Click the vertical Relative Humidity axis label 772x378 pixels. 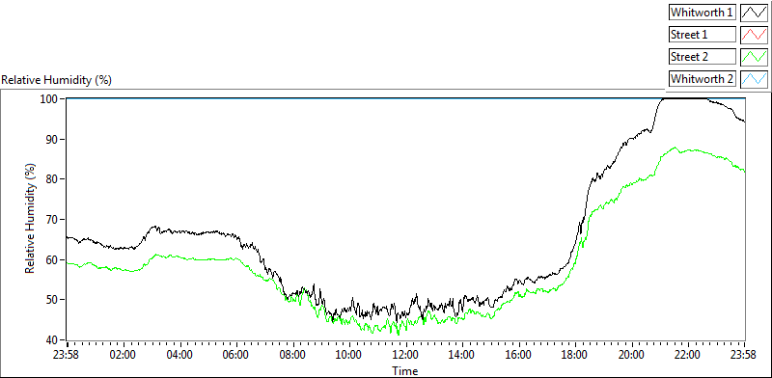coord(31,218)
